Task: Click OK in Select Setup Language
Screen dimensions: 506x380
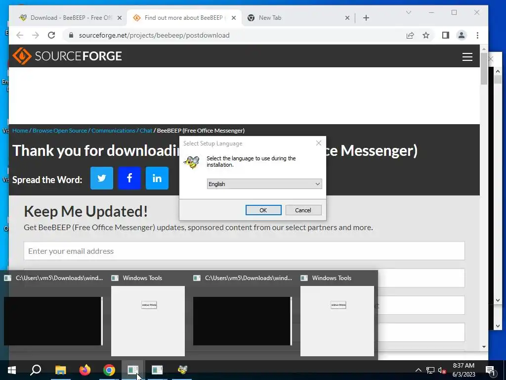Action: click(263, 210)
